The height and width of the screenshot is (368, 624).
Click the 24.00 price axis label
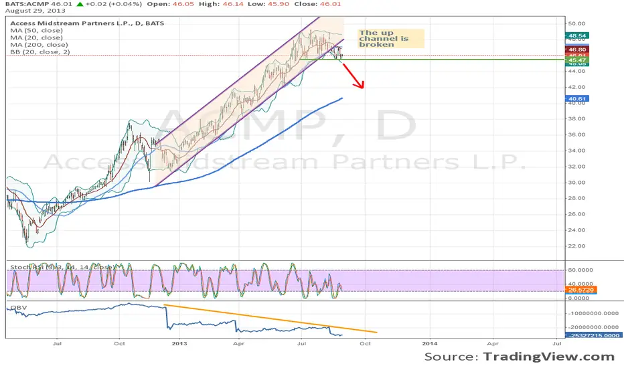[x=576, y=230]
